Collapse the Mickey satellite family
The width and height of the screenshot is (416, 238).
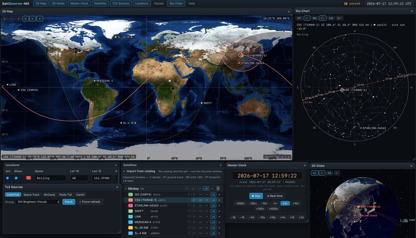(125, 189)
